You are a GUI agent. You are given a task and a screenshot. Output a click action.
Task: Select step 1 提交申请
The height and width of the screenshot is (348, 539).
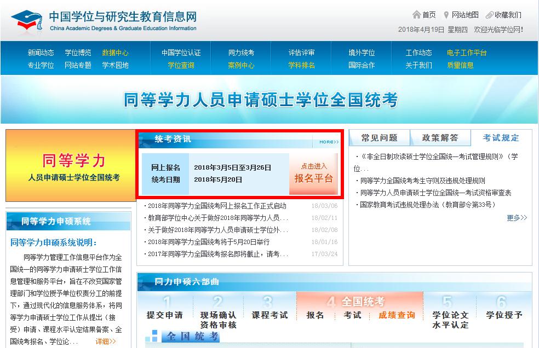coord(165,315)
